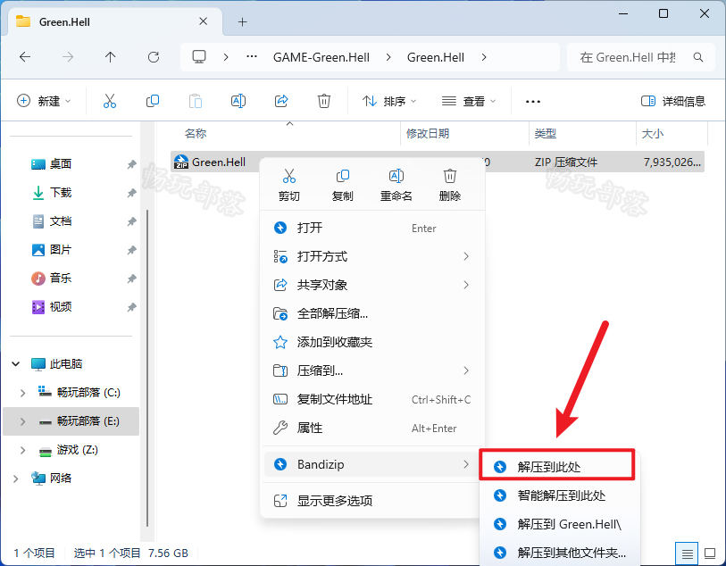Open the 共享对象 submenu
Screen dimensions: 726x566
tap(372, 285)
